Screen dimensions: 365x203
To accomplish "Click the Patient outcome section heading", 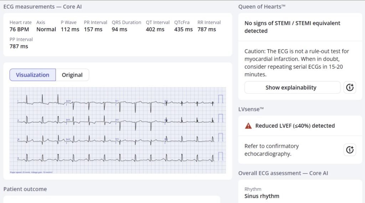I will pyautogui.click(x=25, y=189).
